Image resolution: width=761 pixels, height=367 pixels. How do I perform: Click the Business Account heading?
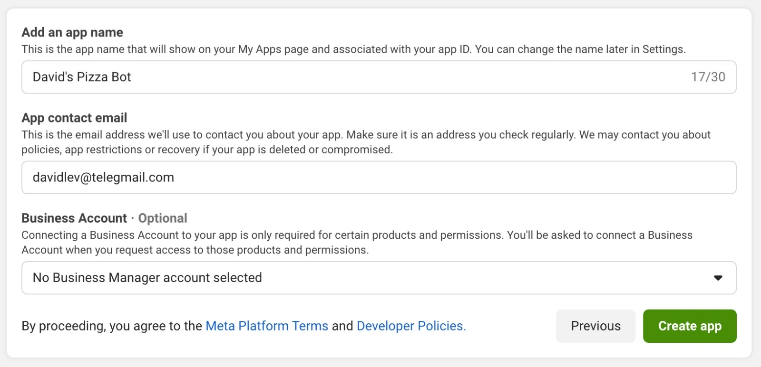pyautogui.click(x=74, y=218)
